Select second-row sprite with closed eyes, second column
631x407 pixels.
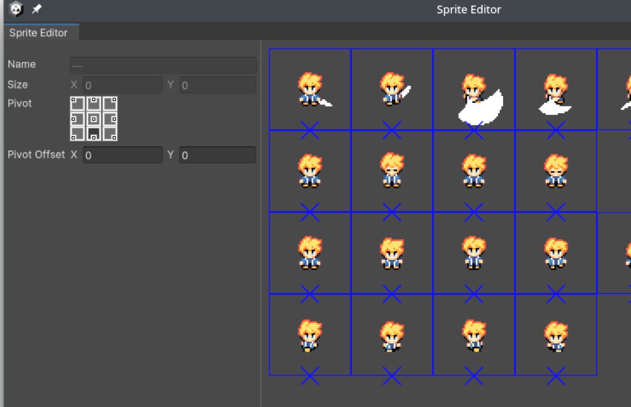[x=392, y=171]
